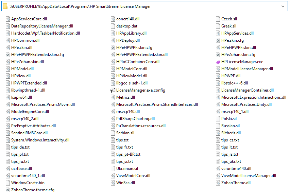Click the Metrics.dll file icon
This screenshot has height=194, width=290.
113,97
